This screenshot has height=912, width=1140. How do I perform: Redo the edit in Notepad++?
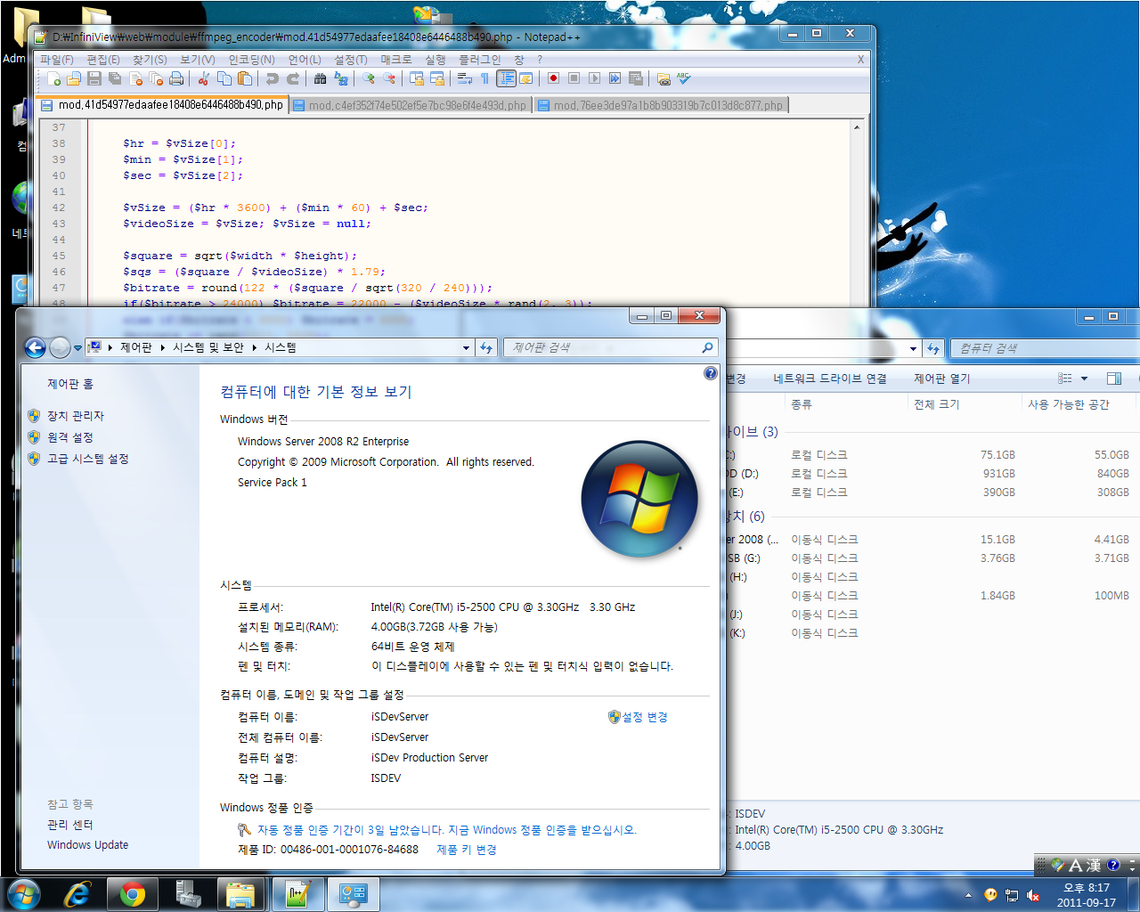(293, 78)
